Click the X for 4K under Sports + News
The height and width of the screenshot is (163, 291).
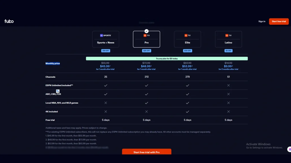[x=105, y=111]
